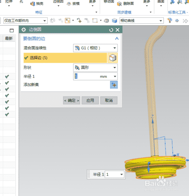This screenshot has height=196, width=189.
Task: Click the 取消 cancel button
Action: pyautogui.click(x=109, y=100)
